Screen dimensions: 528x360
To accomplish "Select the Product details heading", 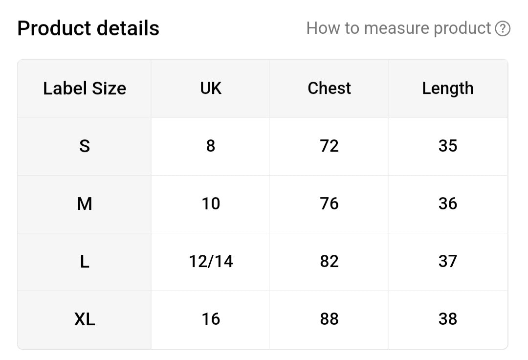I will [x=88, y=28].
